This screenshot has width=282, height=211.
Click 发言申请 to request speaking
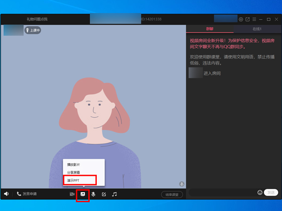coord(26,194)
